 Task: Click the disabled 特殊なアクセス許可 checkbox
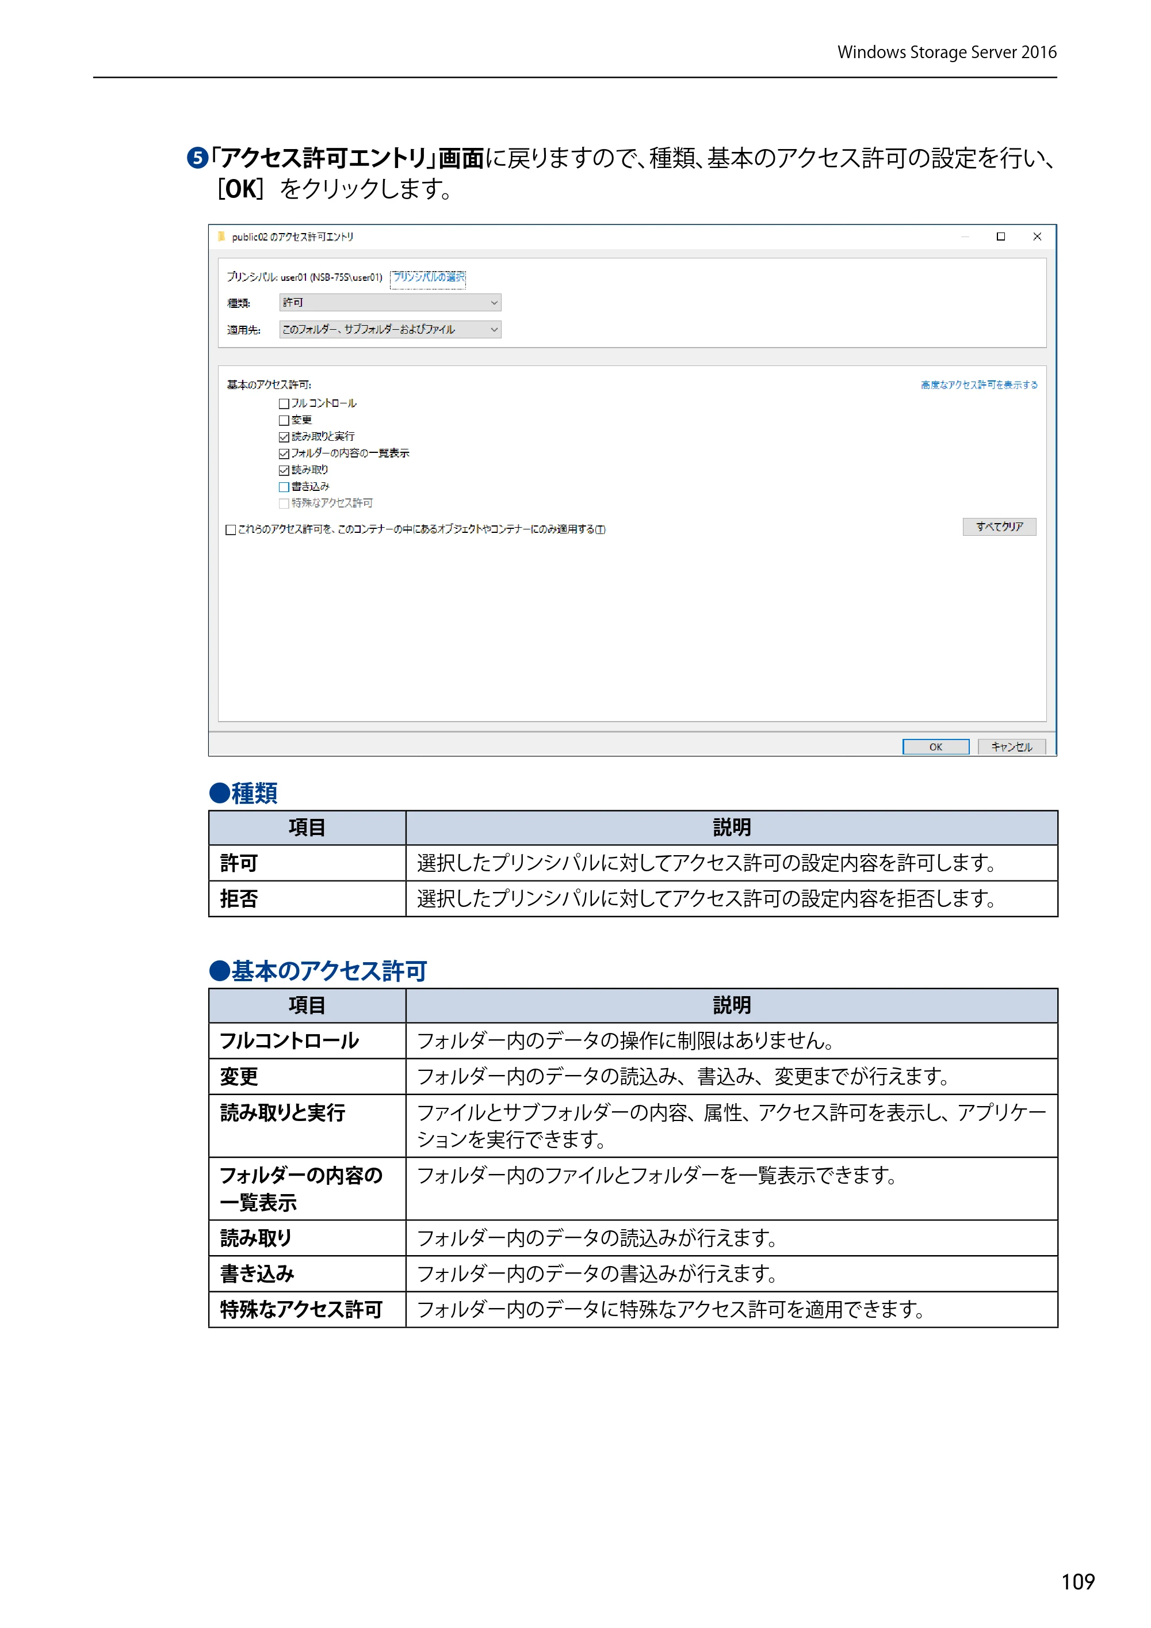284,504
